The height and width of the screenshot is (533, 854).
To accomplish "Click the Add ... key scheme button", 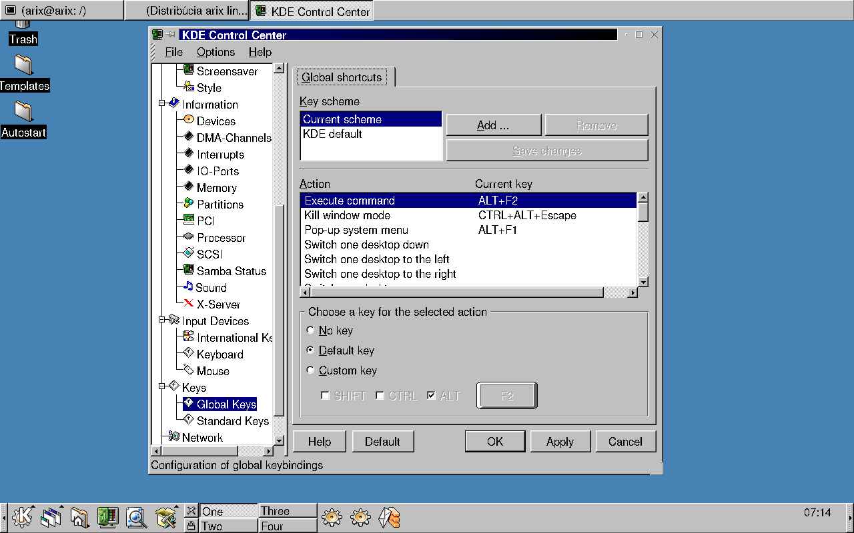I will point(493,125).
